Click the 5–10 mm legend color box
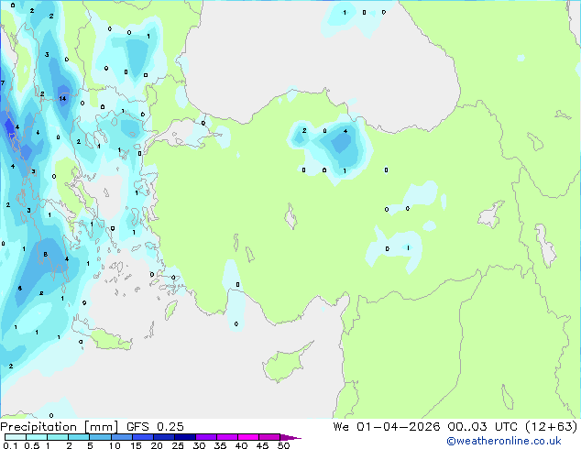The width and height of the screenshot is (581, 449). click(100, 437)
